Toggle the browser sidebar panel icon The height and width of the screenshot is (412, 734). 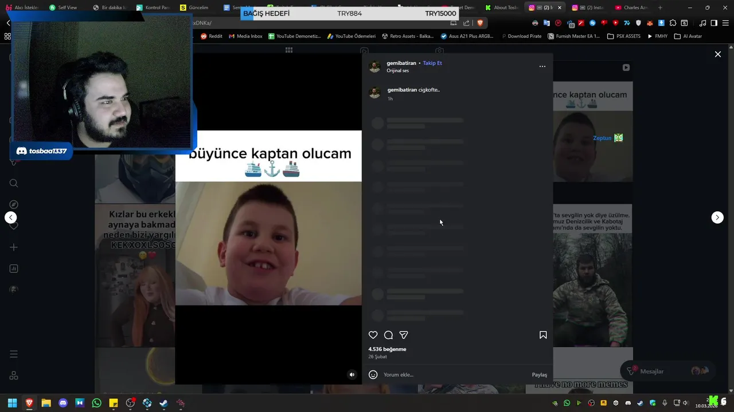(714, 23)
